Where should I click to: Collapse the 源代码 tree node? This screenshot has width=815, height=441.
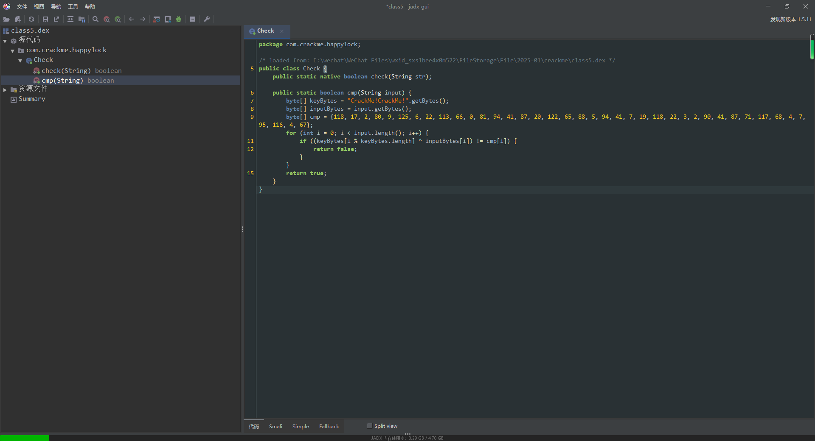click(x=5, y=41)
